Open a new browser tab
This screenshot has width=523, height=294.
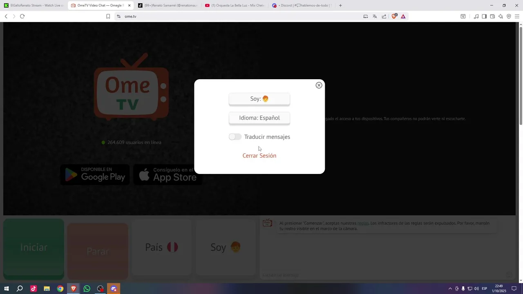click(340, 5)
